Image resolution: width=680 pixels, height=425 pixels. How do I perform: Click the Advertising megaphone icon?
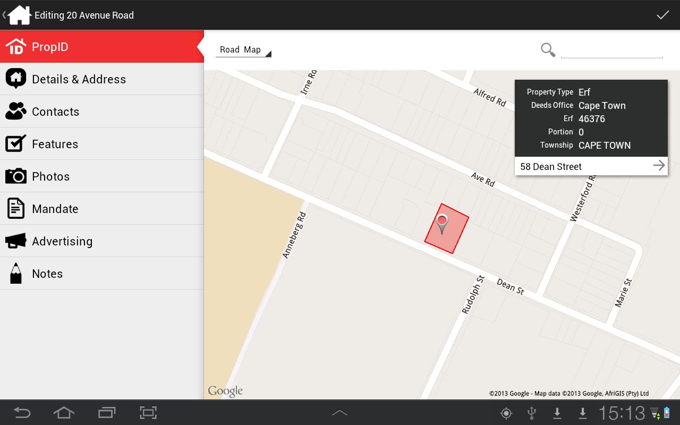pyautogui.click(x=16, y=241)
